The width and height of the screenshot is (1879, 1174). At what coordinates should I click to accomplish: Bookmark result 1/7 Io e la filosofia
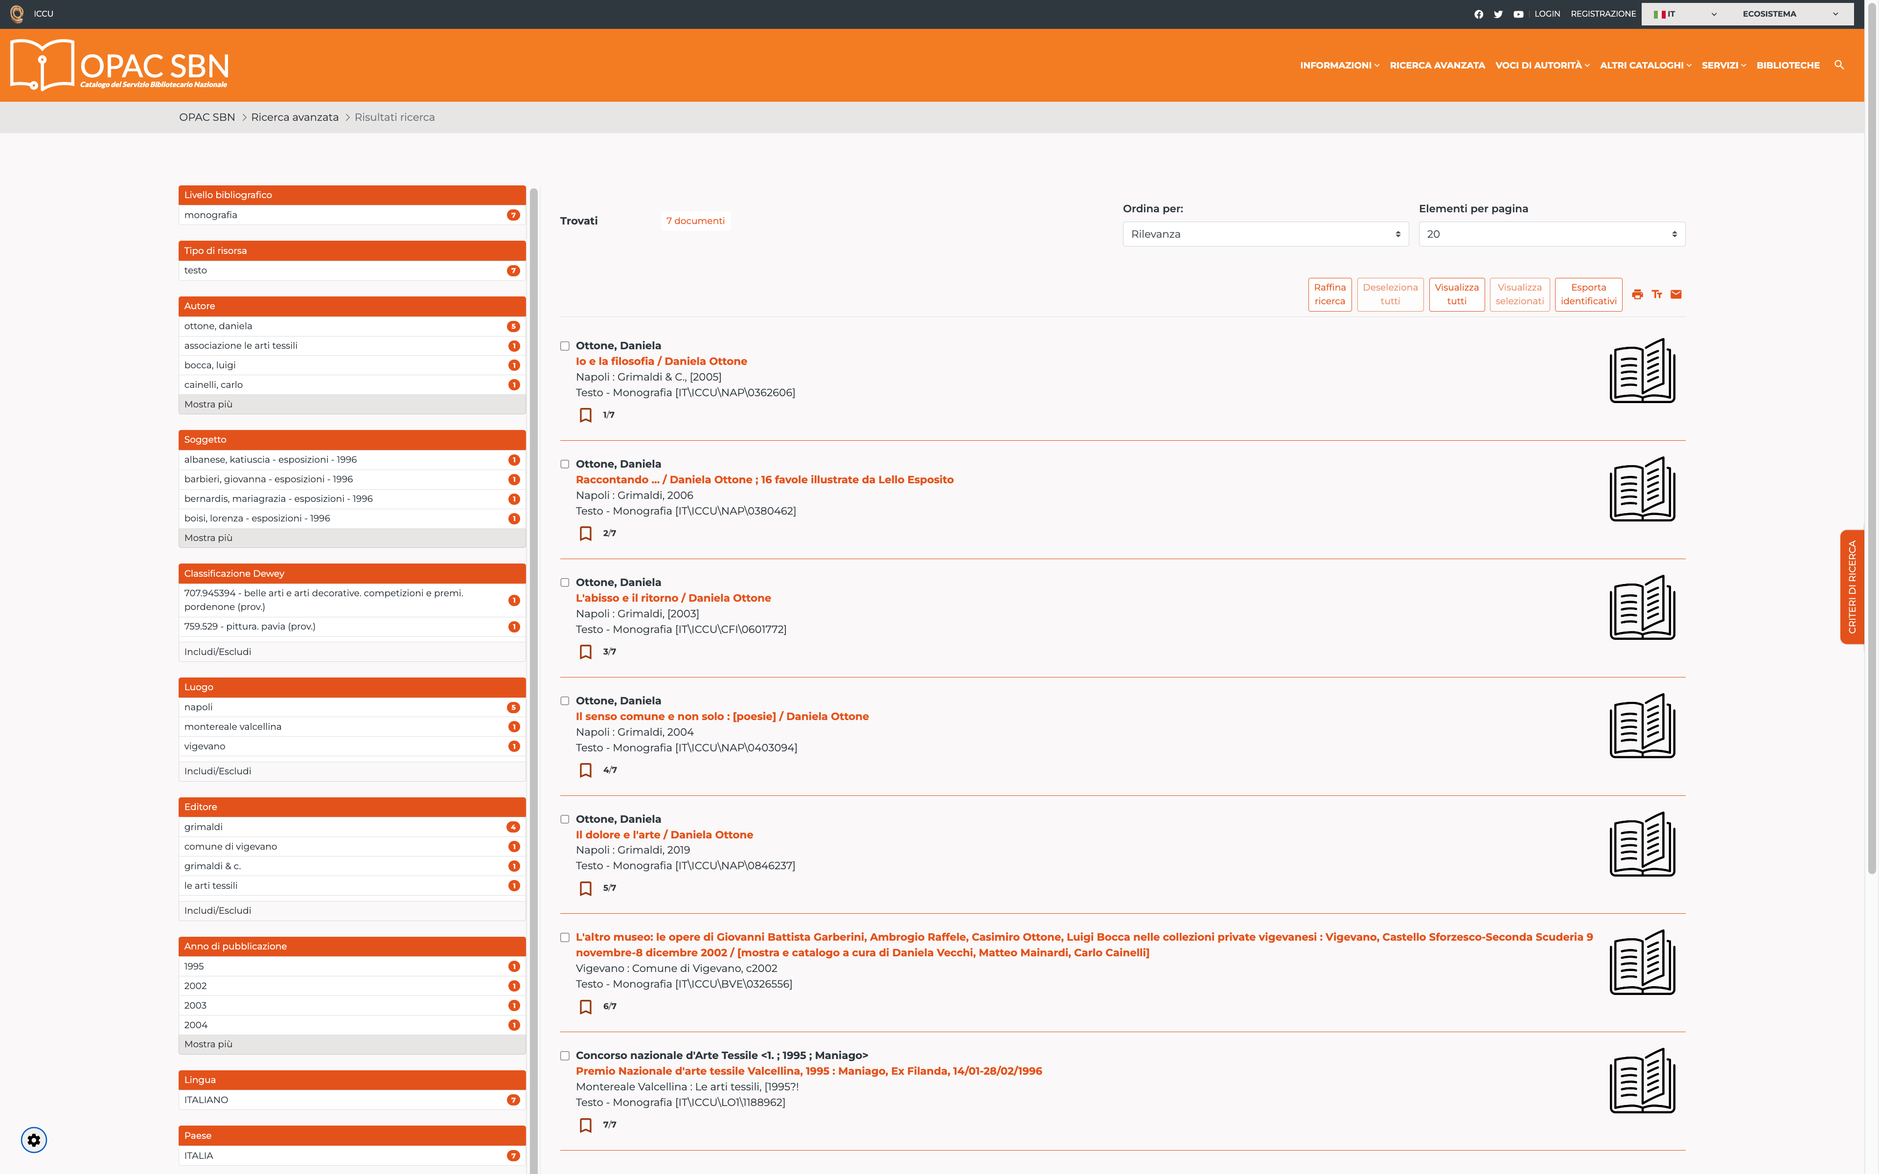[x=585, y=415]
